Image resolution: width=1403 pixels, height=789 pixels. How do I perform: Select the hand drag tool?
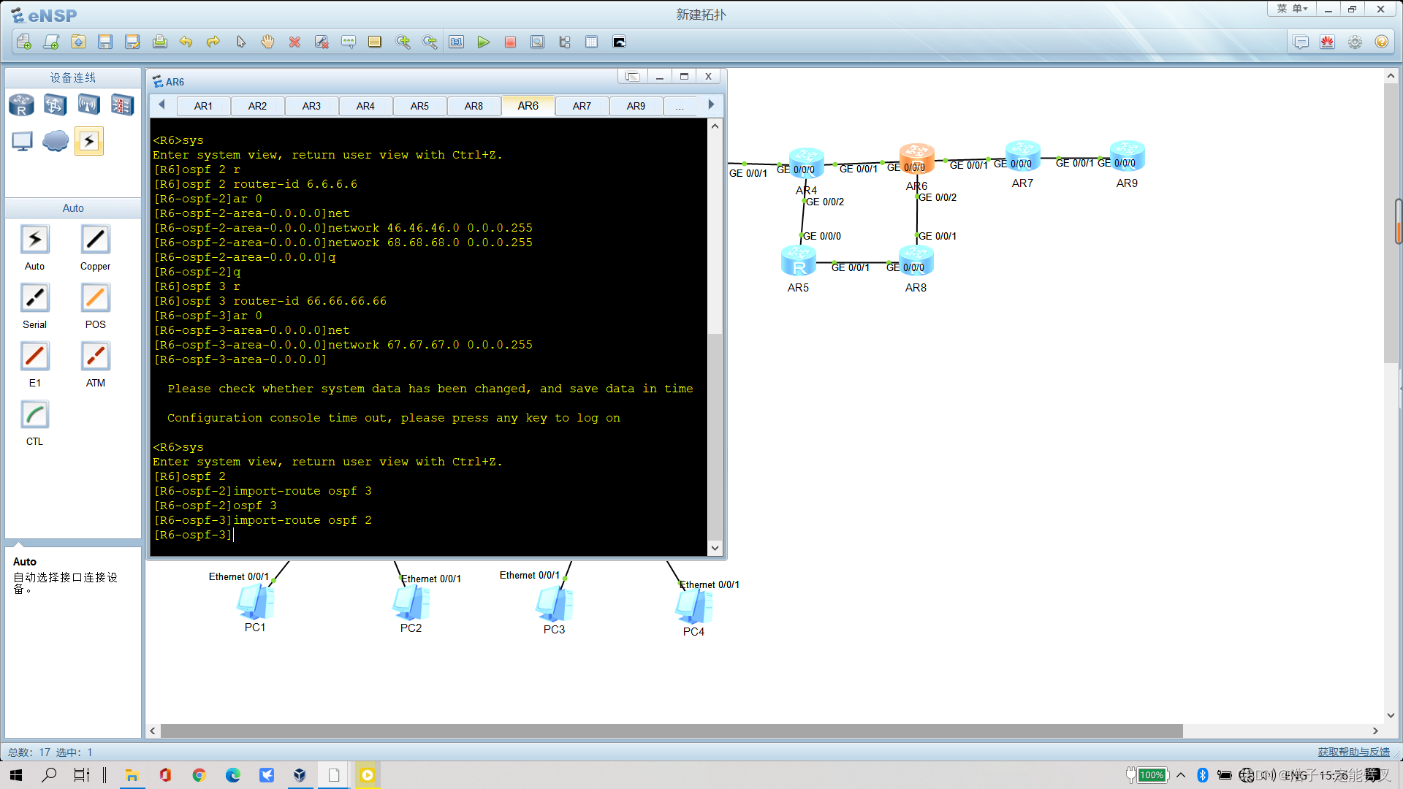pos(267,42)
